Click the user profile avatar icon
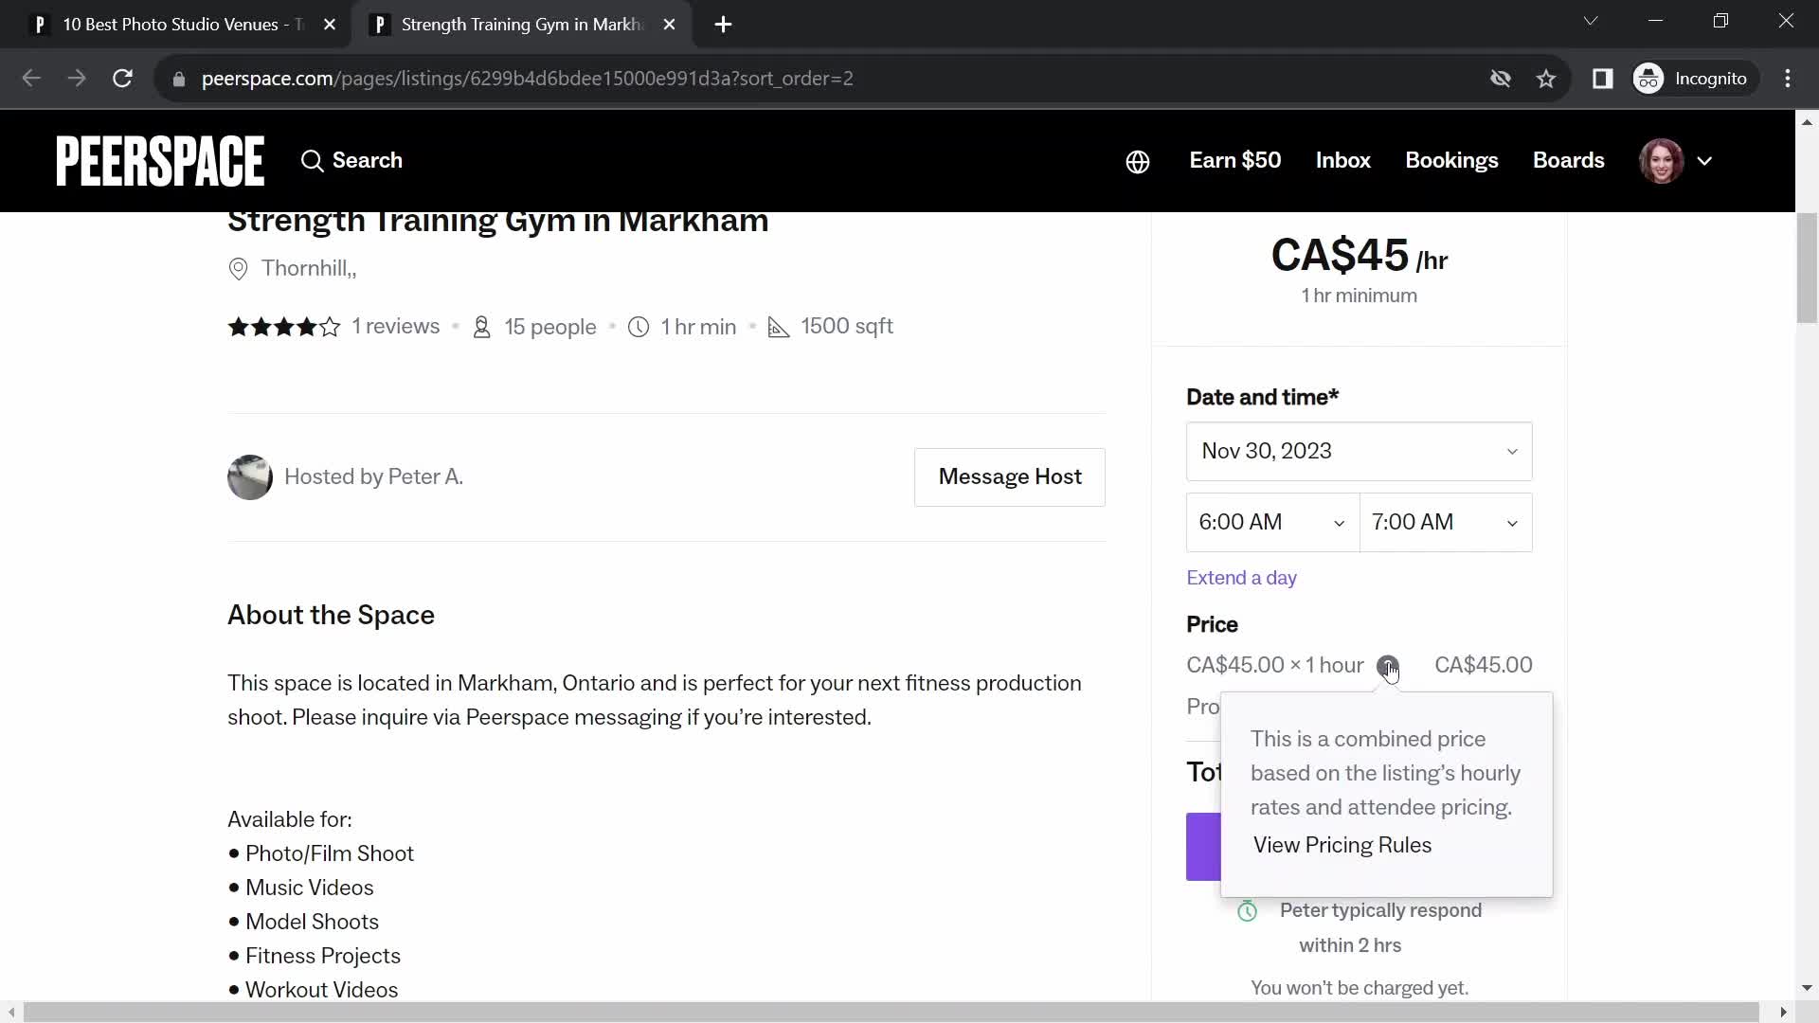1819x1023 pixels. [x=1669, y=160]
